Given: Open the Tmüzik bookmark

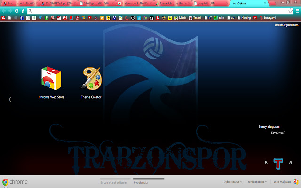Looking at the screenshot, I should 195,18.
